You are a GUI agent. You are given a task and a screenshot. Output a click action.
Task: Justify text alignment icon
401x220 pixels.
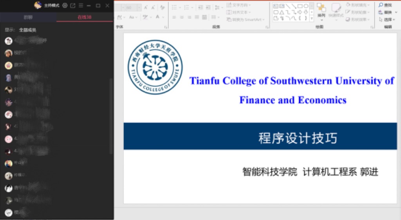197,17
